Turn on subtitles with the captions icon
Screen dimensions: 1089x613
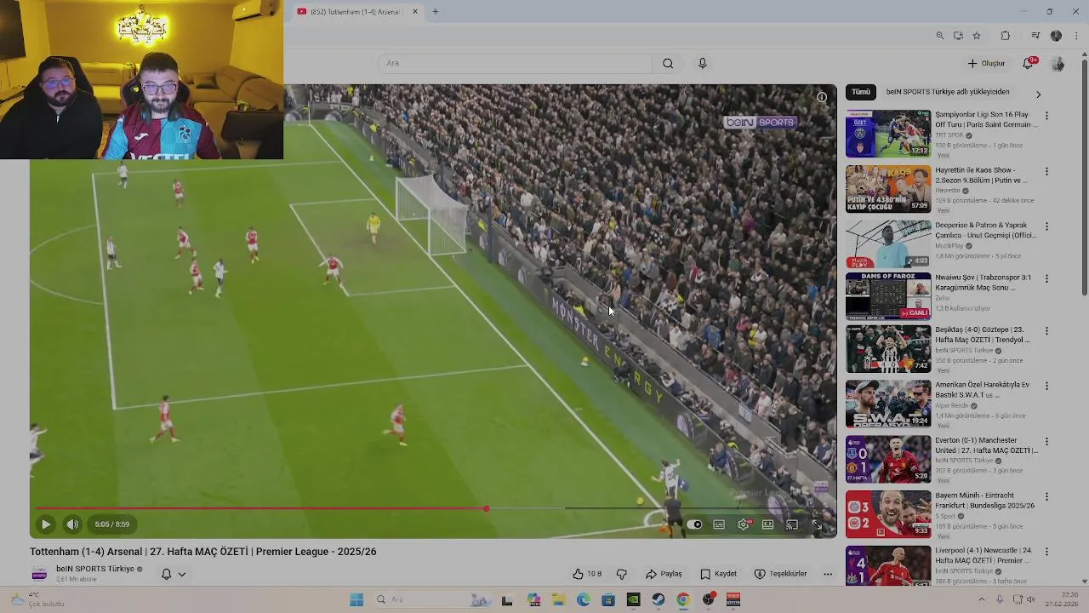pyautogui.click(x=719, y=524)
